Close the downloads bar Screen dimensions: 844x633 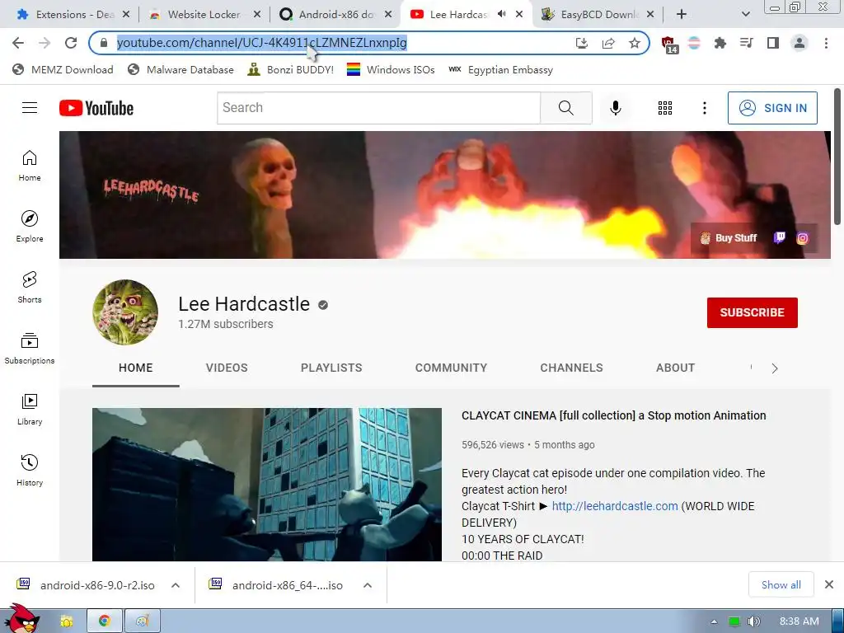[829, 584]
